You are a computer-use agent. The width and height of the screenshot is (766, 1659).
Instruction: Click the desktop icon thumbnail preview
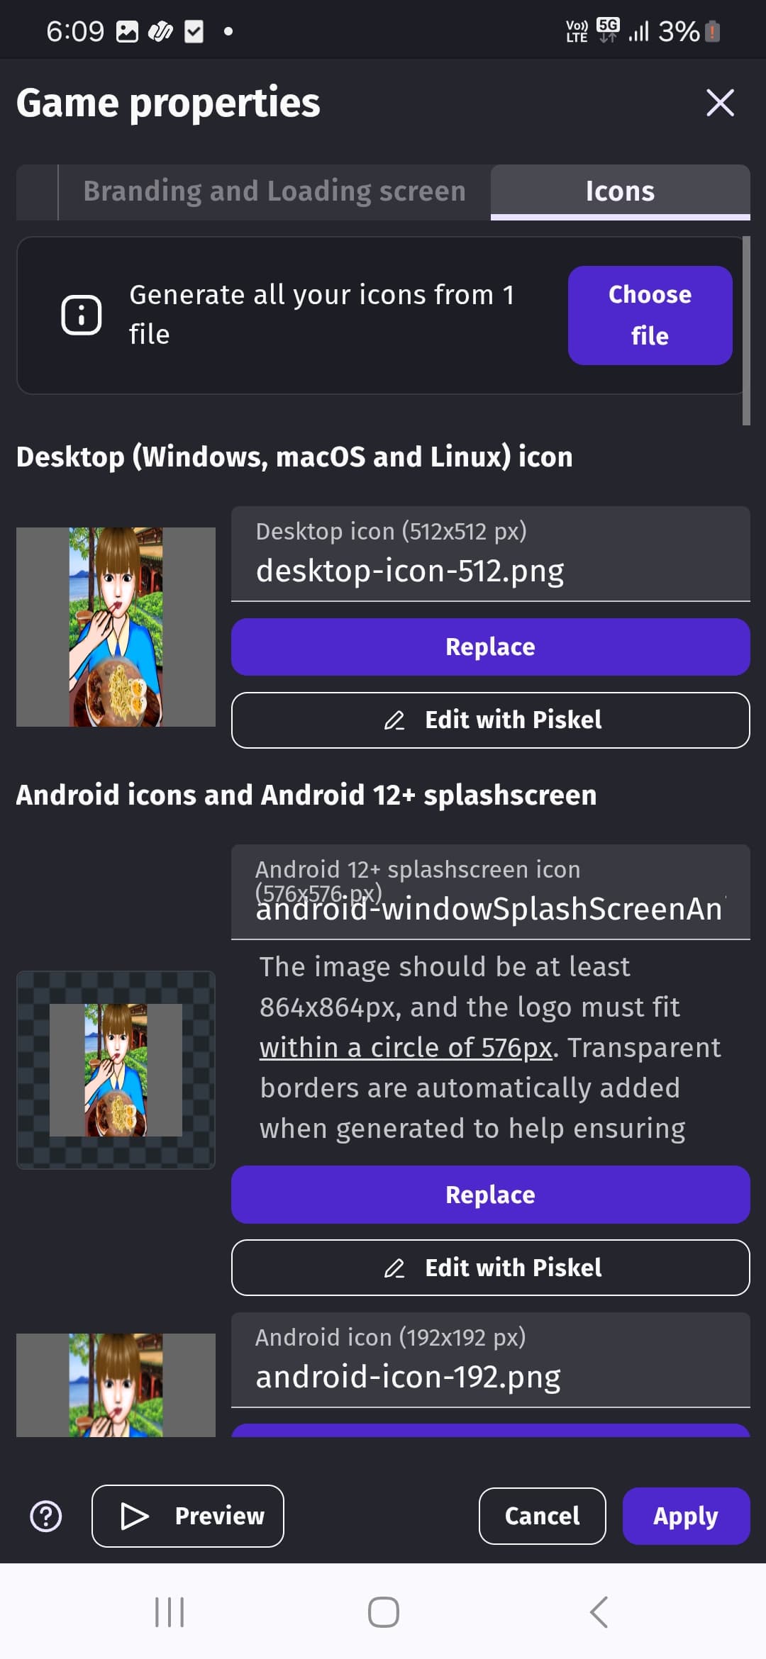point(116,627)
